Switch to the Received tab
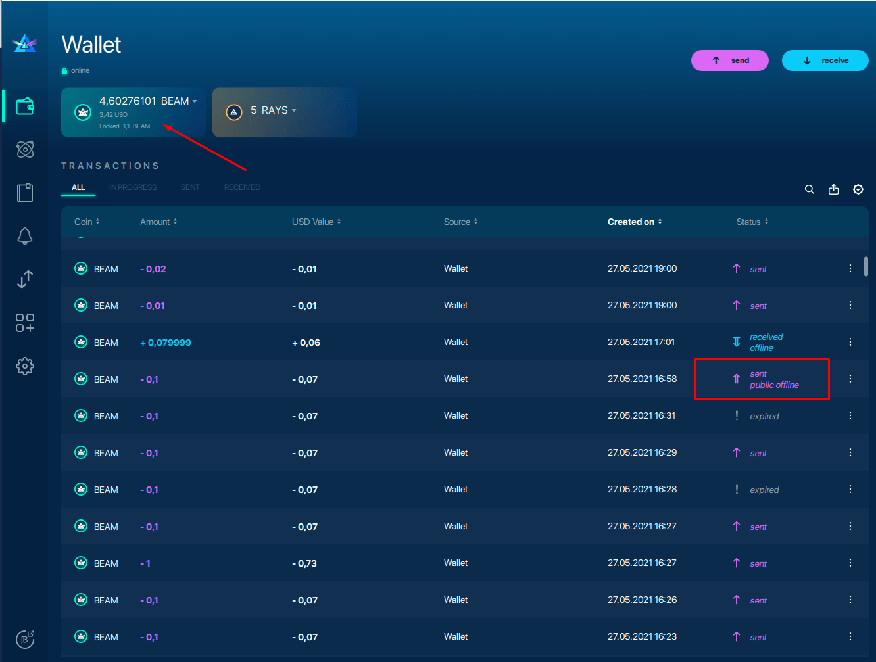This screenshot has height=662, width=876. coord(242,187)
